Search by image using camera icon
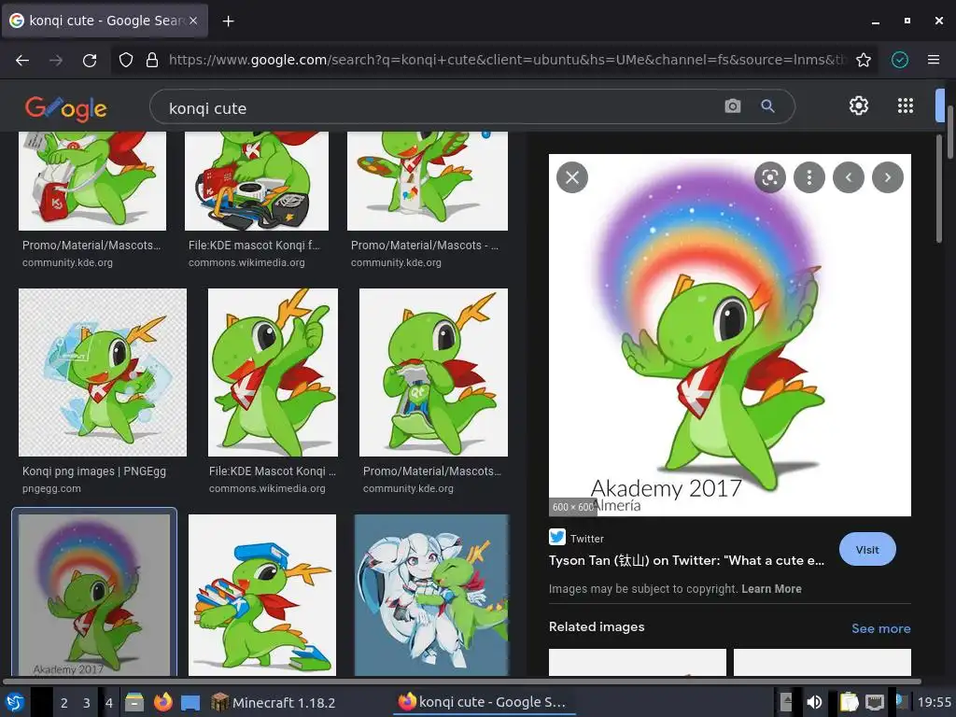The image size is (956, 717). coord(733,106)
